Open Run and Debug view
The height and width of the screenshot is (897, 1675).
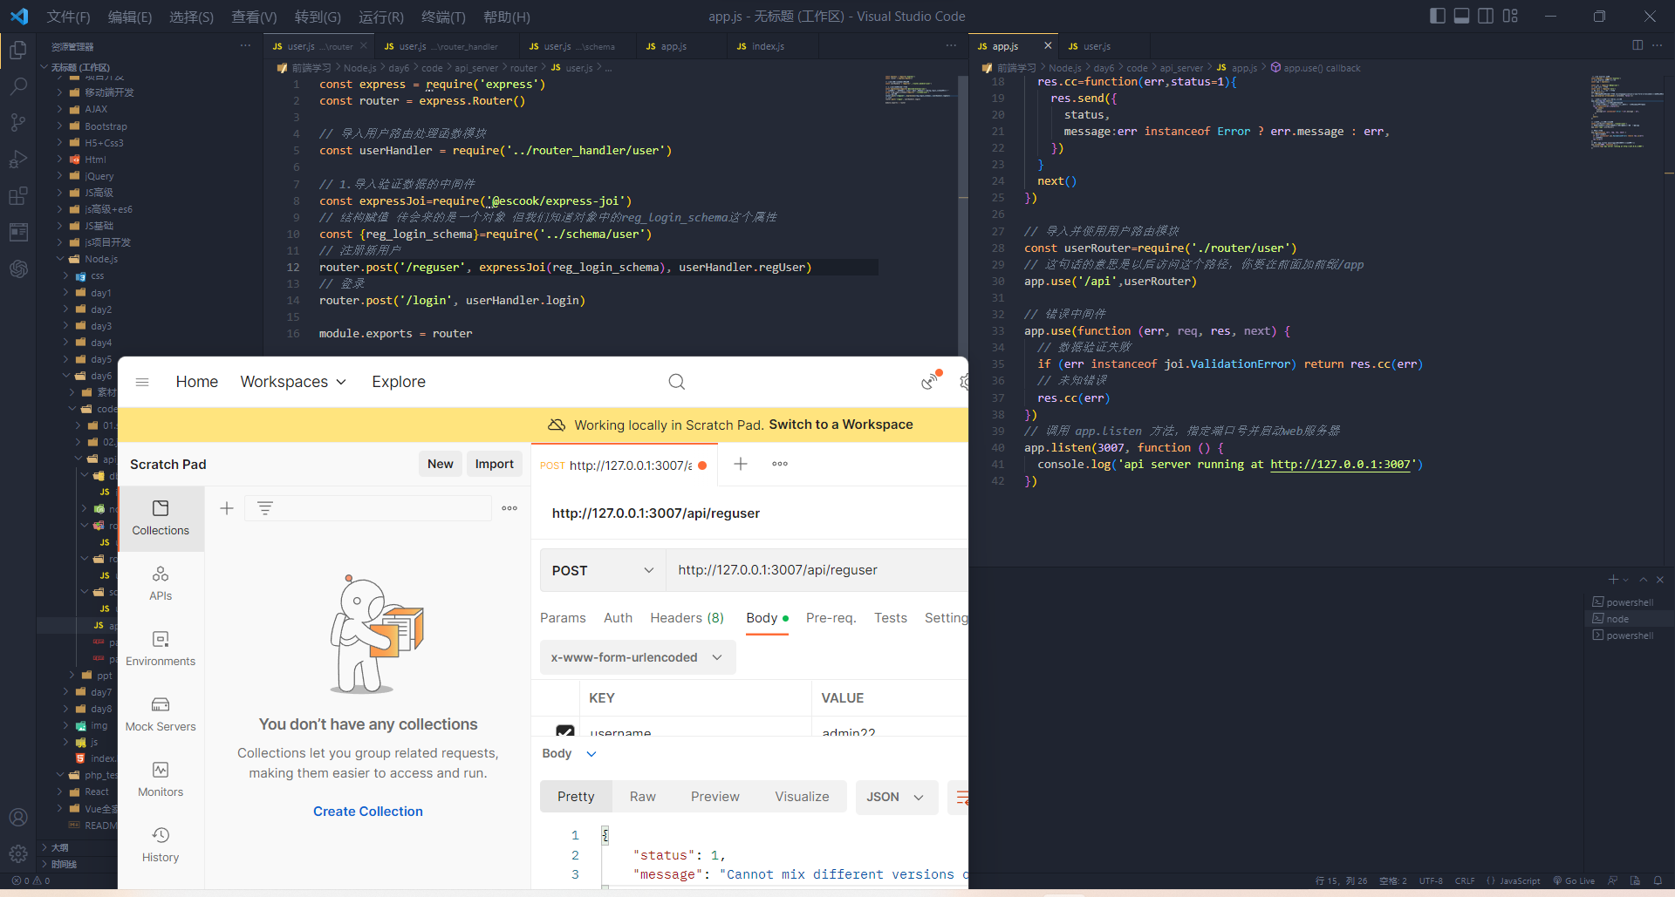[x=17, y=159]
